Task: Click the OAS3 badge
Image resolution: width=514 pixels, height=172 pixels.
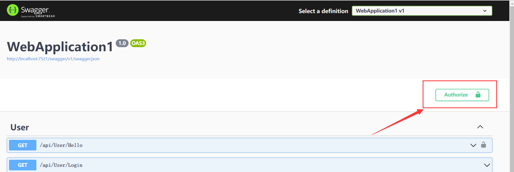Action: (138, 43)
